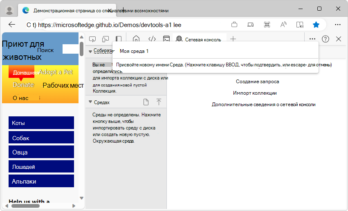This screenshot has height=211, width=348.
Task: Collapse the Средах environments section
Action: 90,102
